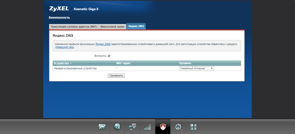This screenshot has height=134, width=295.
Task: Open the system monitor icon in bottom bar
Action: click(102, 127)
